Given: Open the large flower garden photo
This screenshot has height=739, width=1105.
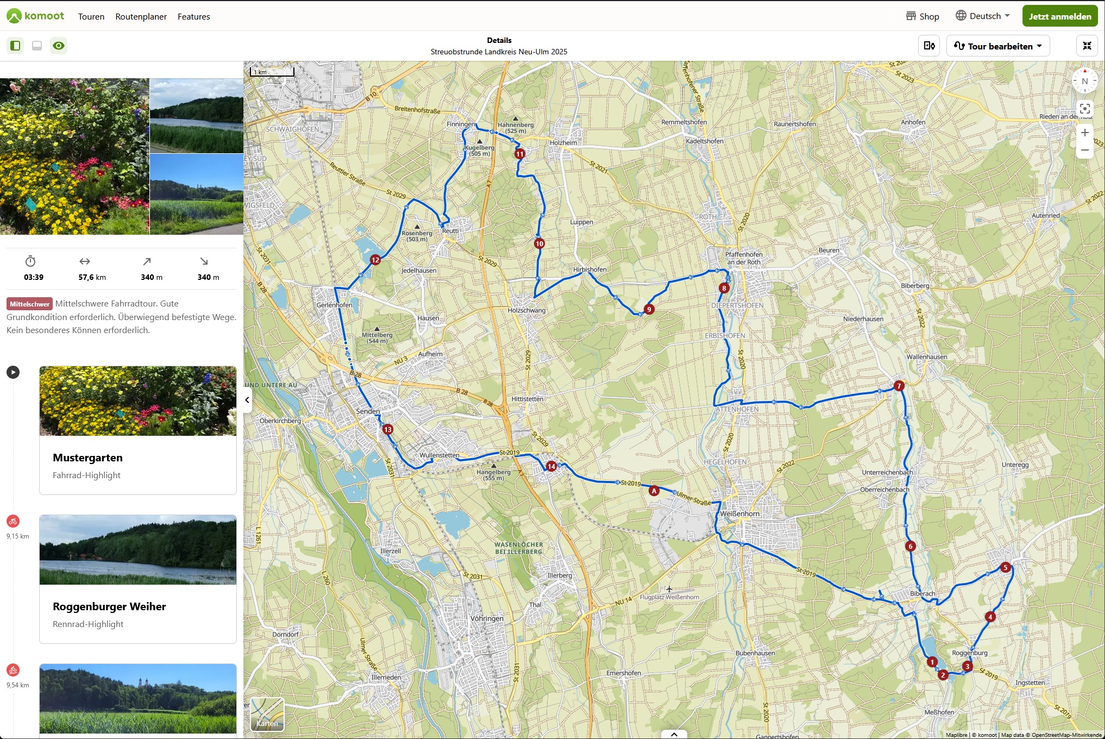Looking at the screenshot, I should (x=74, y=156).
